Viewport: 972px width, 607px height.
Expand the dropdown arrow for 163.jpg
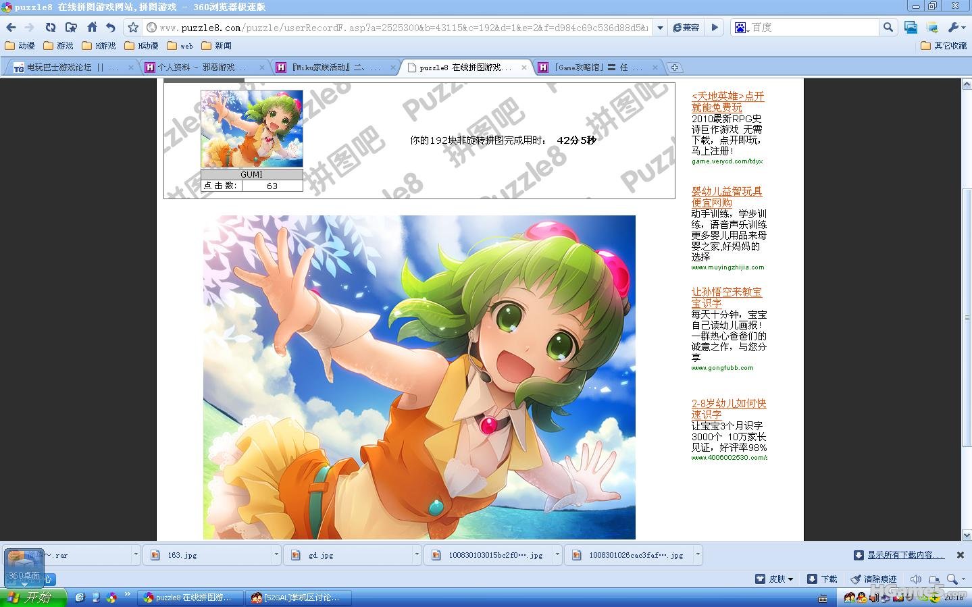276,555
